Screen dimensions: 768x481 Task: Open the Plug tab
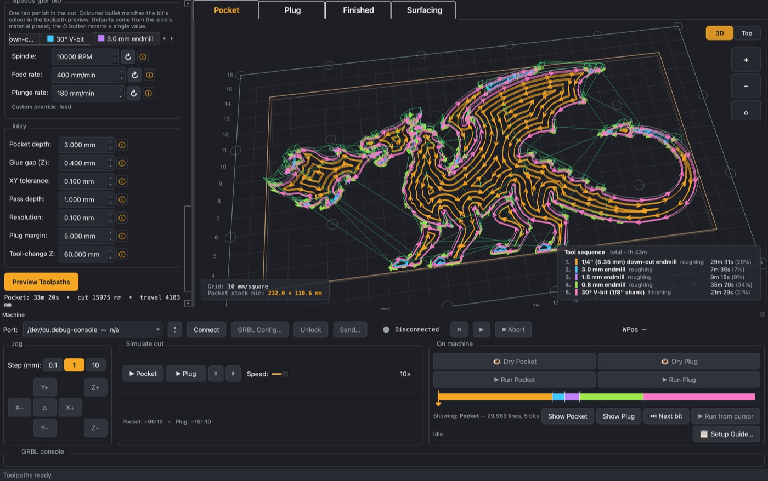click(x=292, y=10)
